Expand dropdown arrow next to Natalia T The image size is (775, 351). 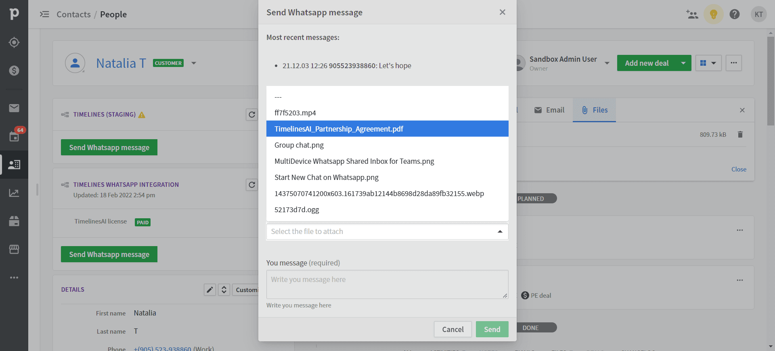[x=194, y=63]
